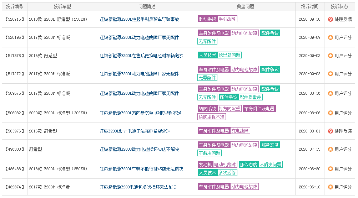Image resolution: width=358 pixels, height=198 pixels.
Task: Click the 投诉时间 column header
Action: (310, 7)
